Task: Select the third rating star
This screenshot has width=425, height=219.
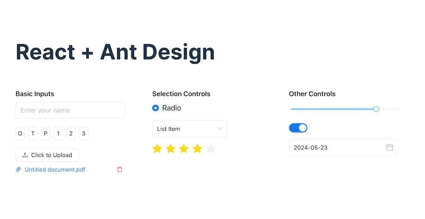Action: point(184,148)
